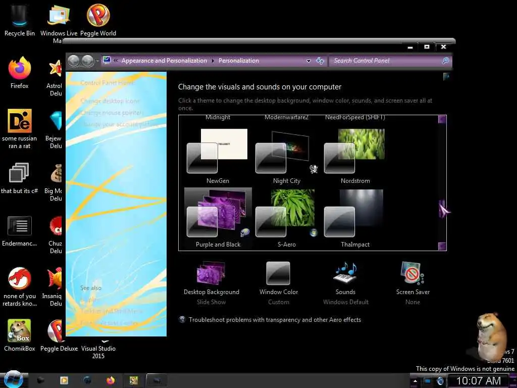The image size is (517, 388).
Task: Expand the breadcrumb arrow after Appearance and Personalization
Action: 213,61
